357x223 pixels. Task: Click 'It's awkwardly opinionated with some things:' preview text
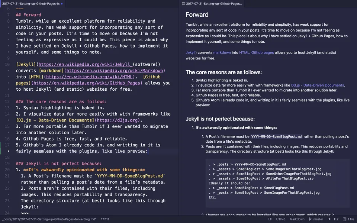(x=236, y=127)
